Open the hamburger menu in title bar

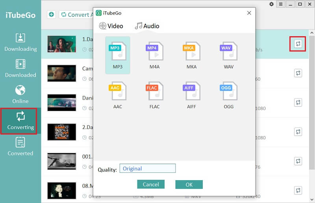281,4
